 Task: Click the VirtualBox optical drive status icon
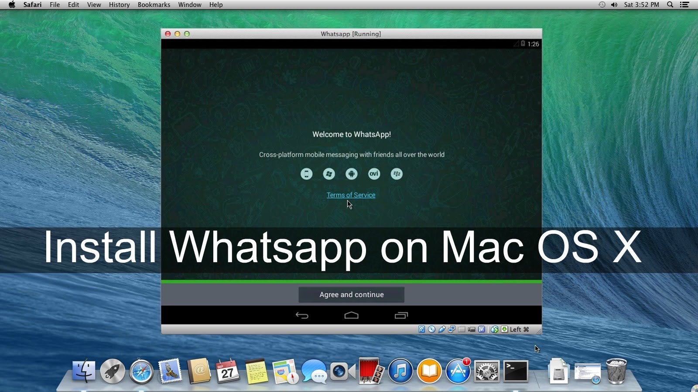431,330
